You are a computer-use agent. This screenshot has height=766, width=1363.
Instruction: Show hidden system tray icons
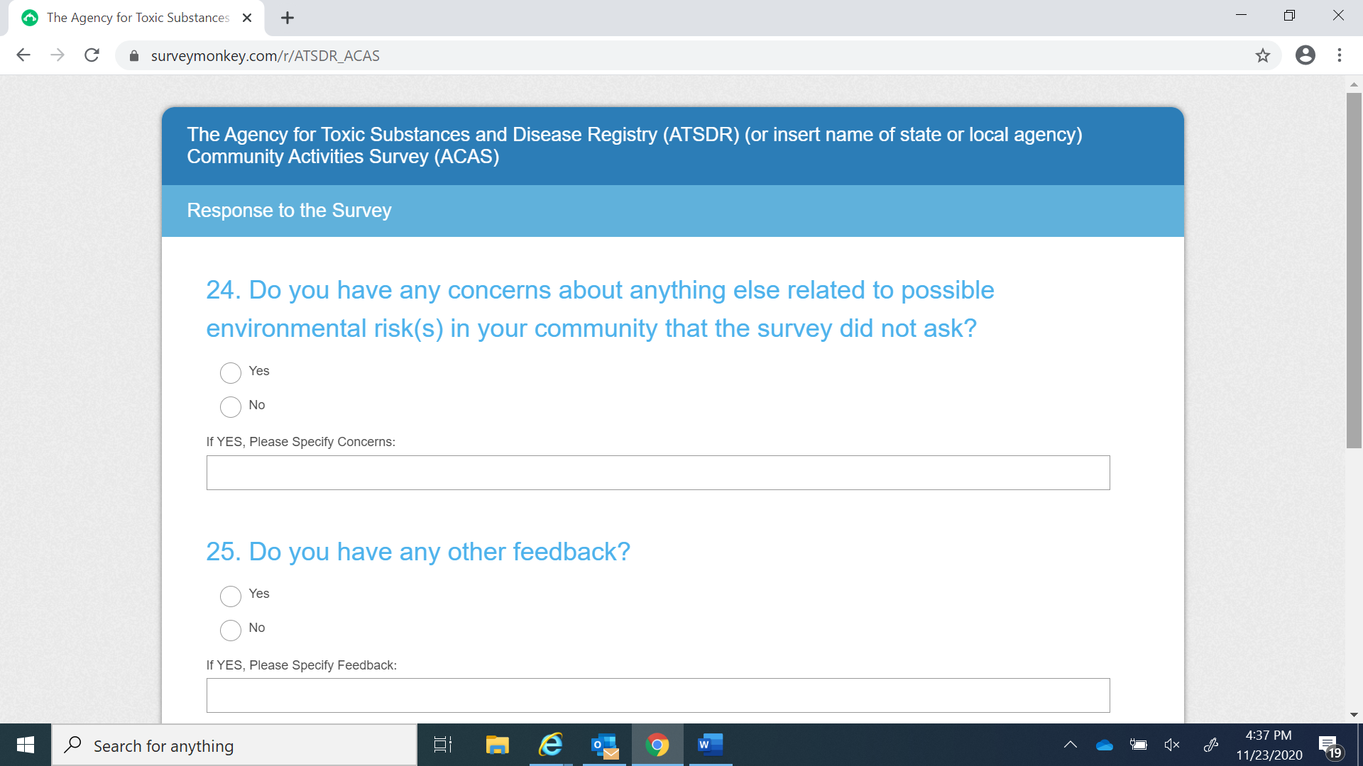click(x=1070, y=745)
